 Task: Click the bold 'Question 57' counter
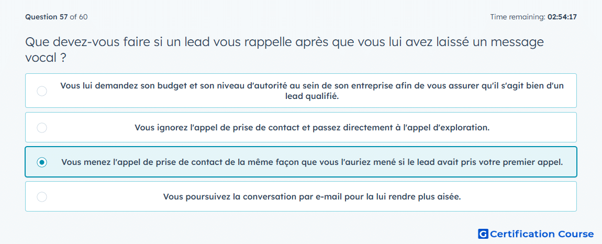click(x=47, y=17)
